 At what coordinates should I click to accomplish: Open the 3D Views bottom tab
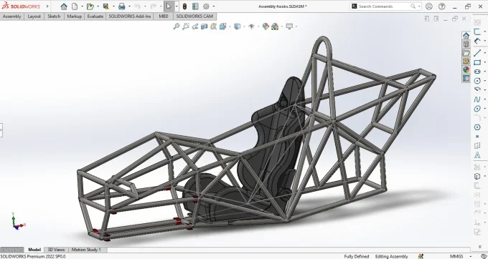56,250
